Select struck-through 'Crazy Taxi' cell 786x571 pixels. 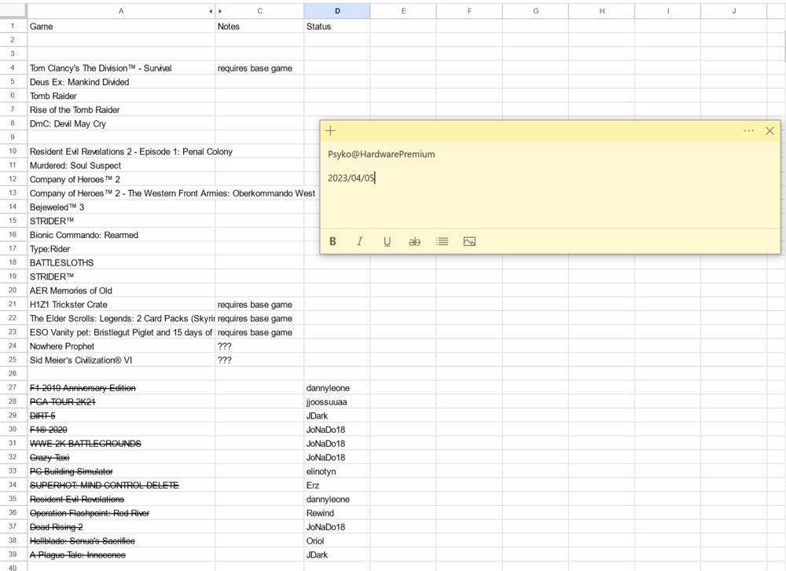pyautogui.click(x=121, y=457)
